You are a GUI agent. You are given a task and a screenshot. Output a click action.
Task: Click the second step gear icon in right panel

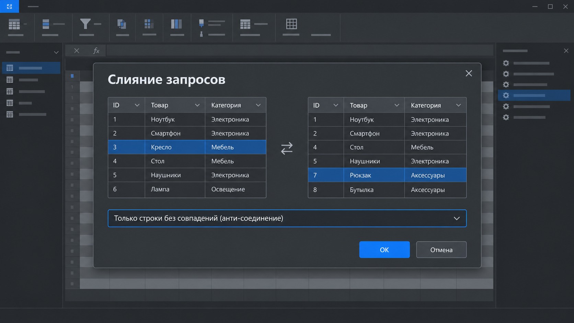pos(506,74)
